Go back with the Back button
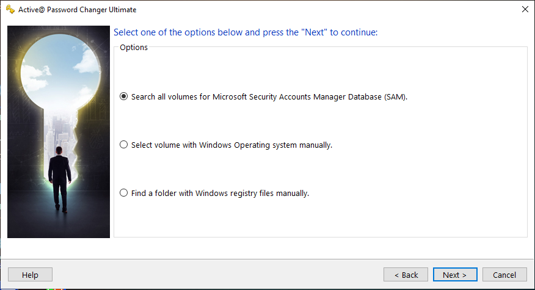 [x=406, y=275]
